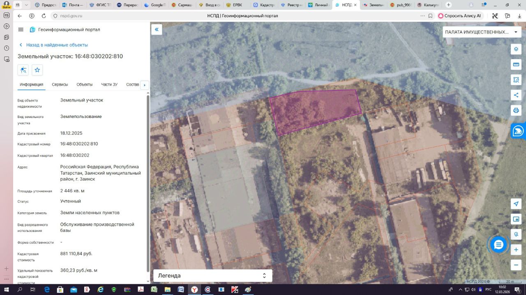Click the РУС input language indicator
Screen dimensions: 526x295
(488, 289)
